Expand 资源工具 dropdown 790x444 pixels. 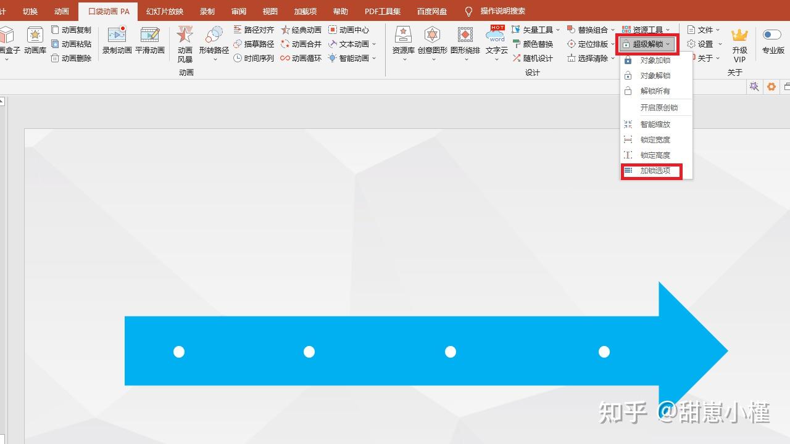click(x=668, y=30)
